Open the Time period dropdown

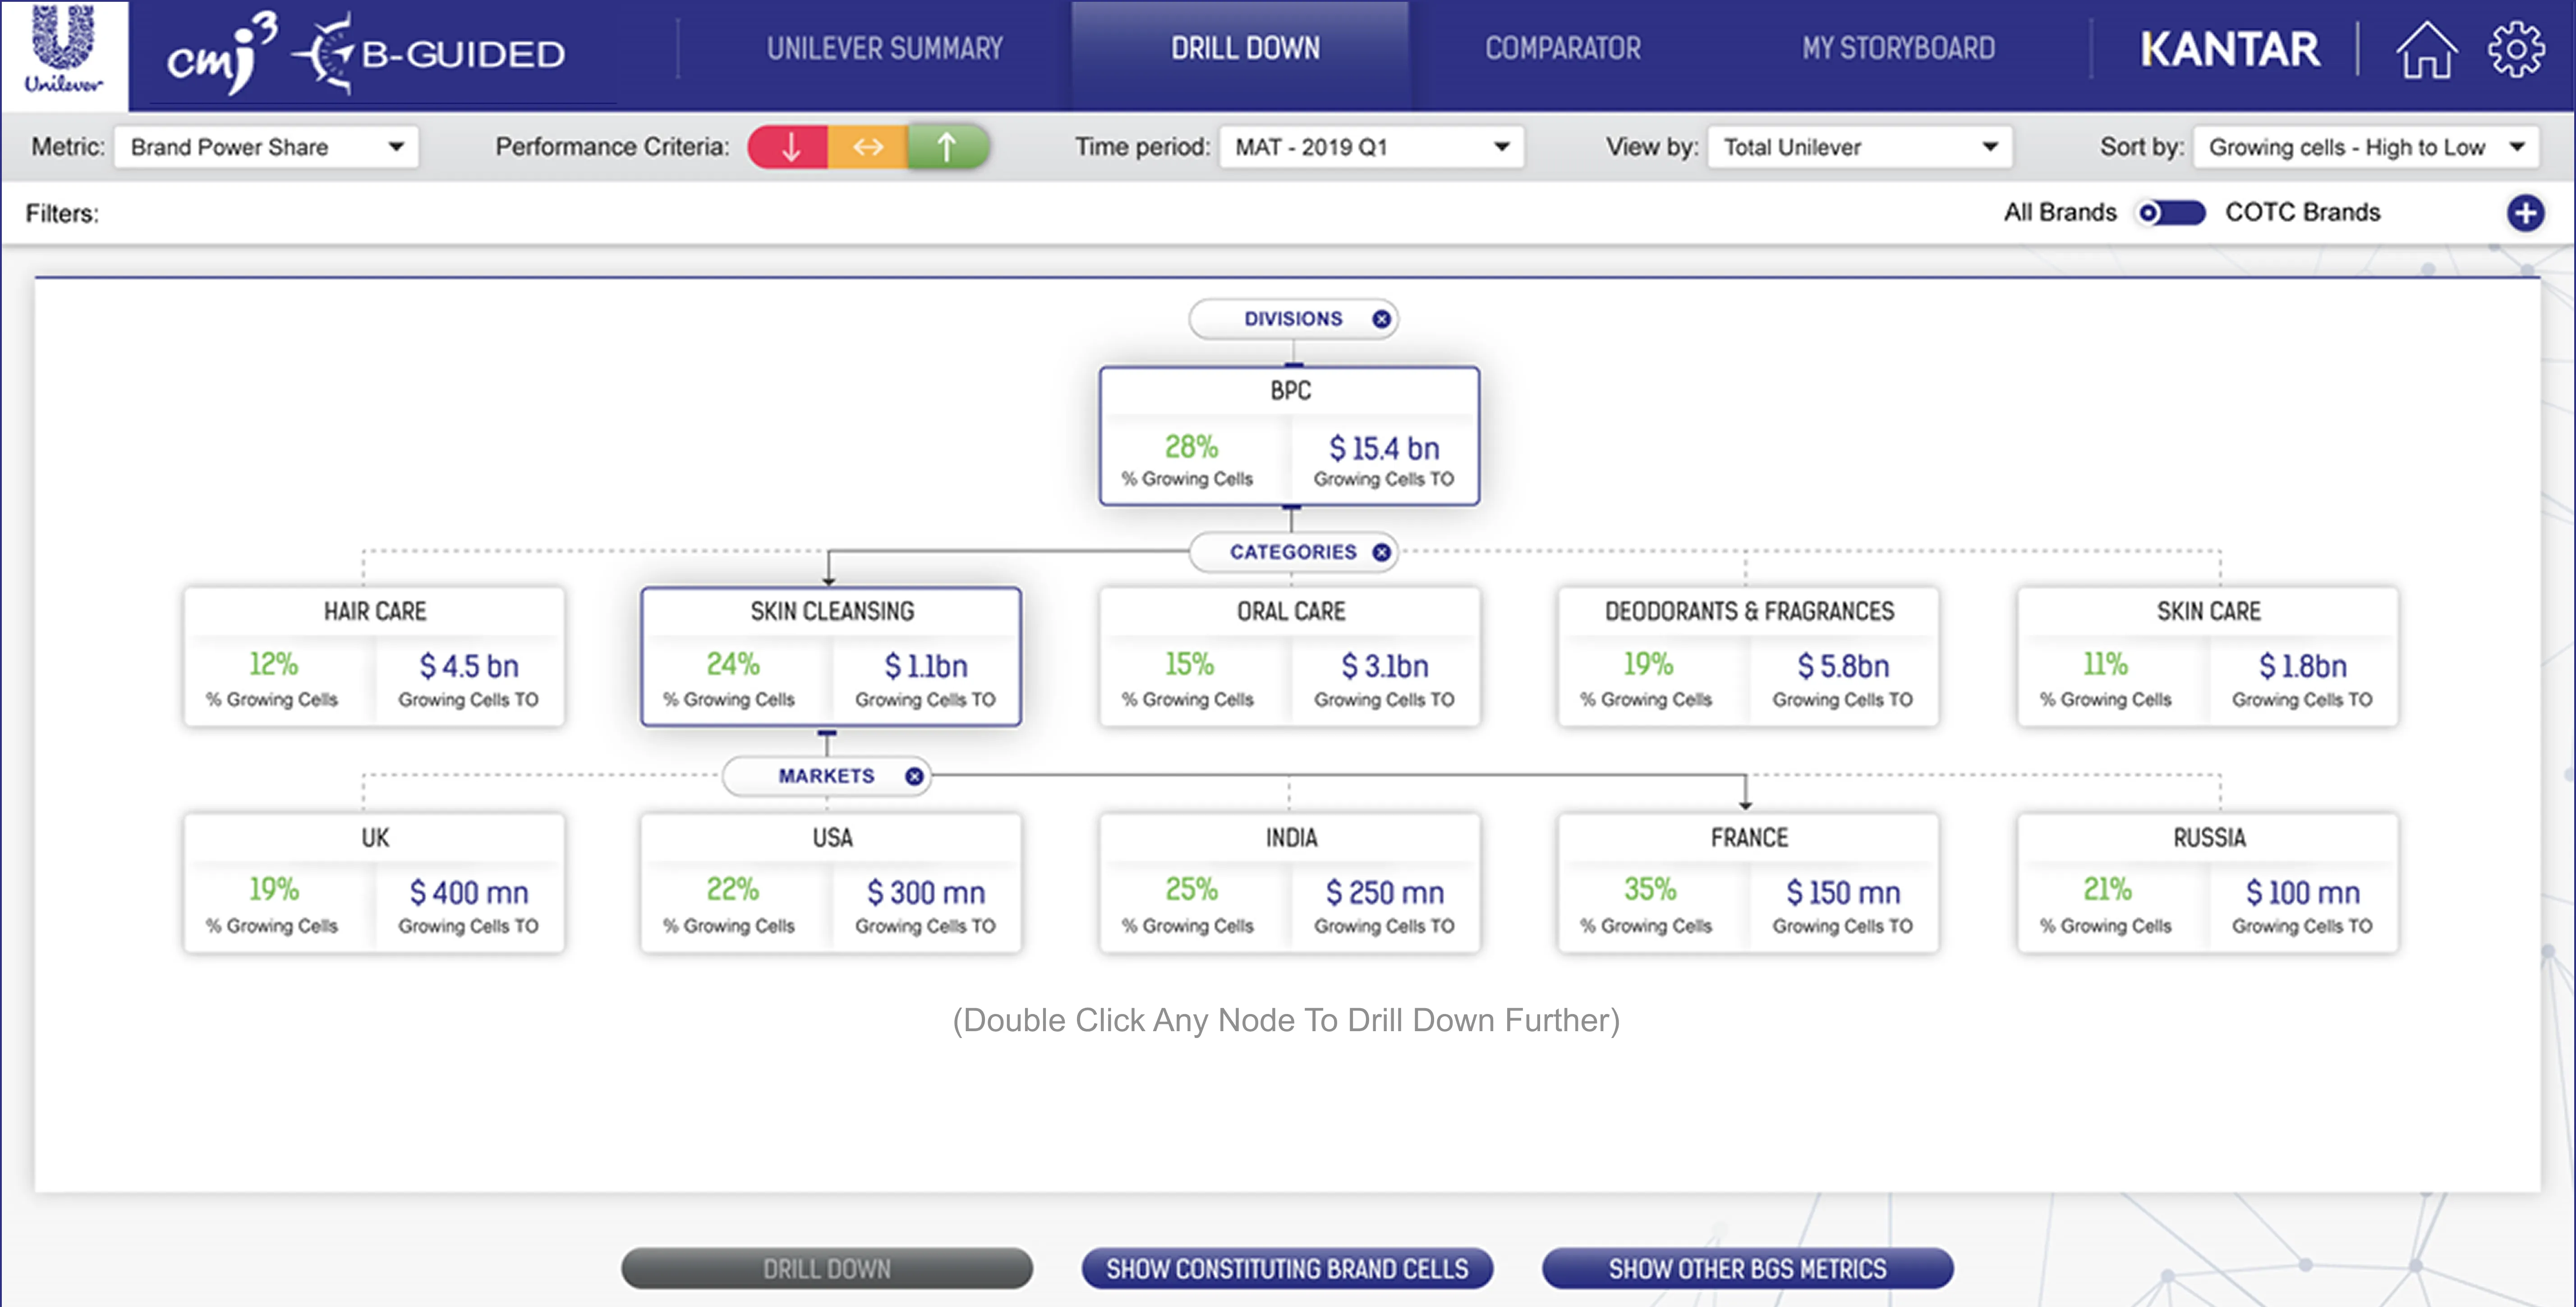tap(1371, 147)
